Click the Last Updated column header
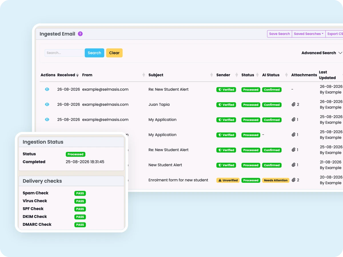Screen dimensions: 343x257 tap(327, 75)
